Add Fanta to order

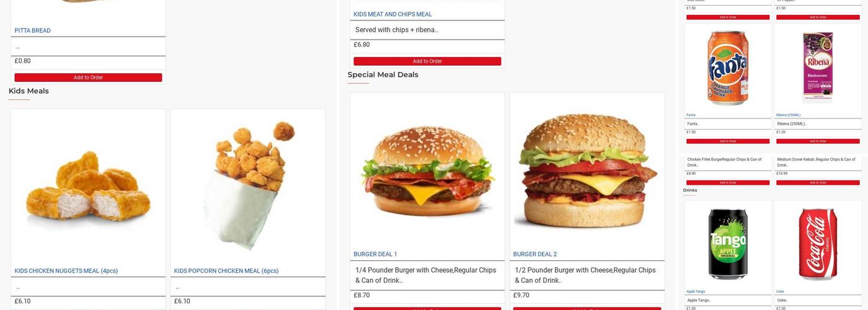pos(728,141)
